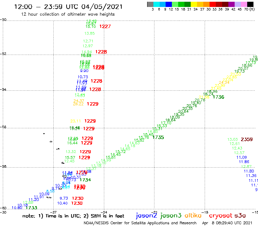Click the green 'jason3' satellite legend label

[x=171, y=216]
